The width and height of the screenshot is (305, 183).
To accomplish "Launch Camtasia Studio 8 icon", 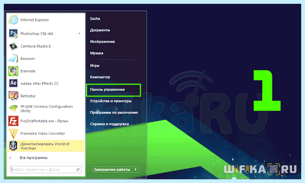I will (13, 46).
